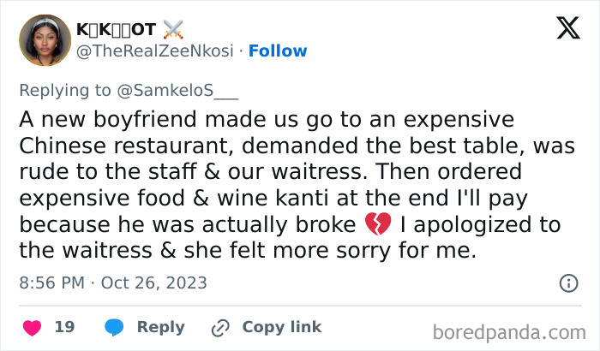This screenshot has height=351, width=600.
Task: Like the tweet with the heart icon
Action: 32,327
